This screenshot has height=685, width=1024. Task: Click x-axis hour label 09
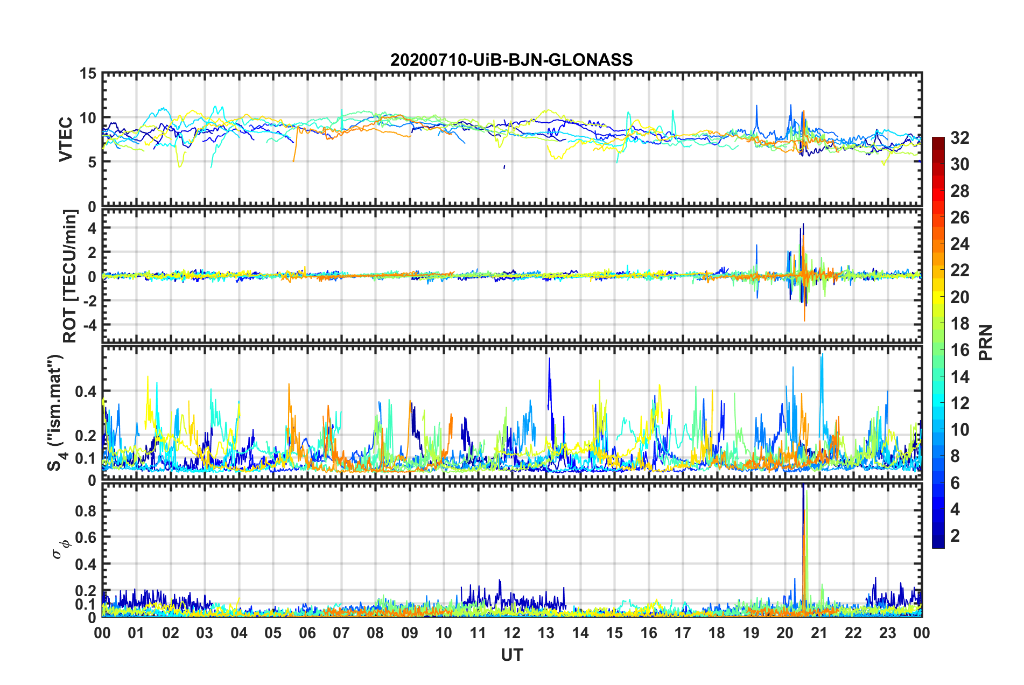410,633
